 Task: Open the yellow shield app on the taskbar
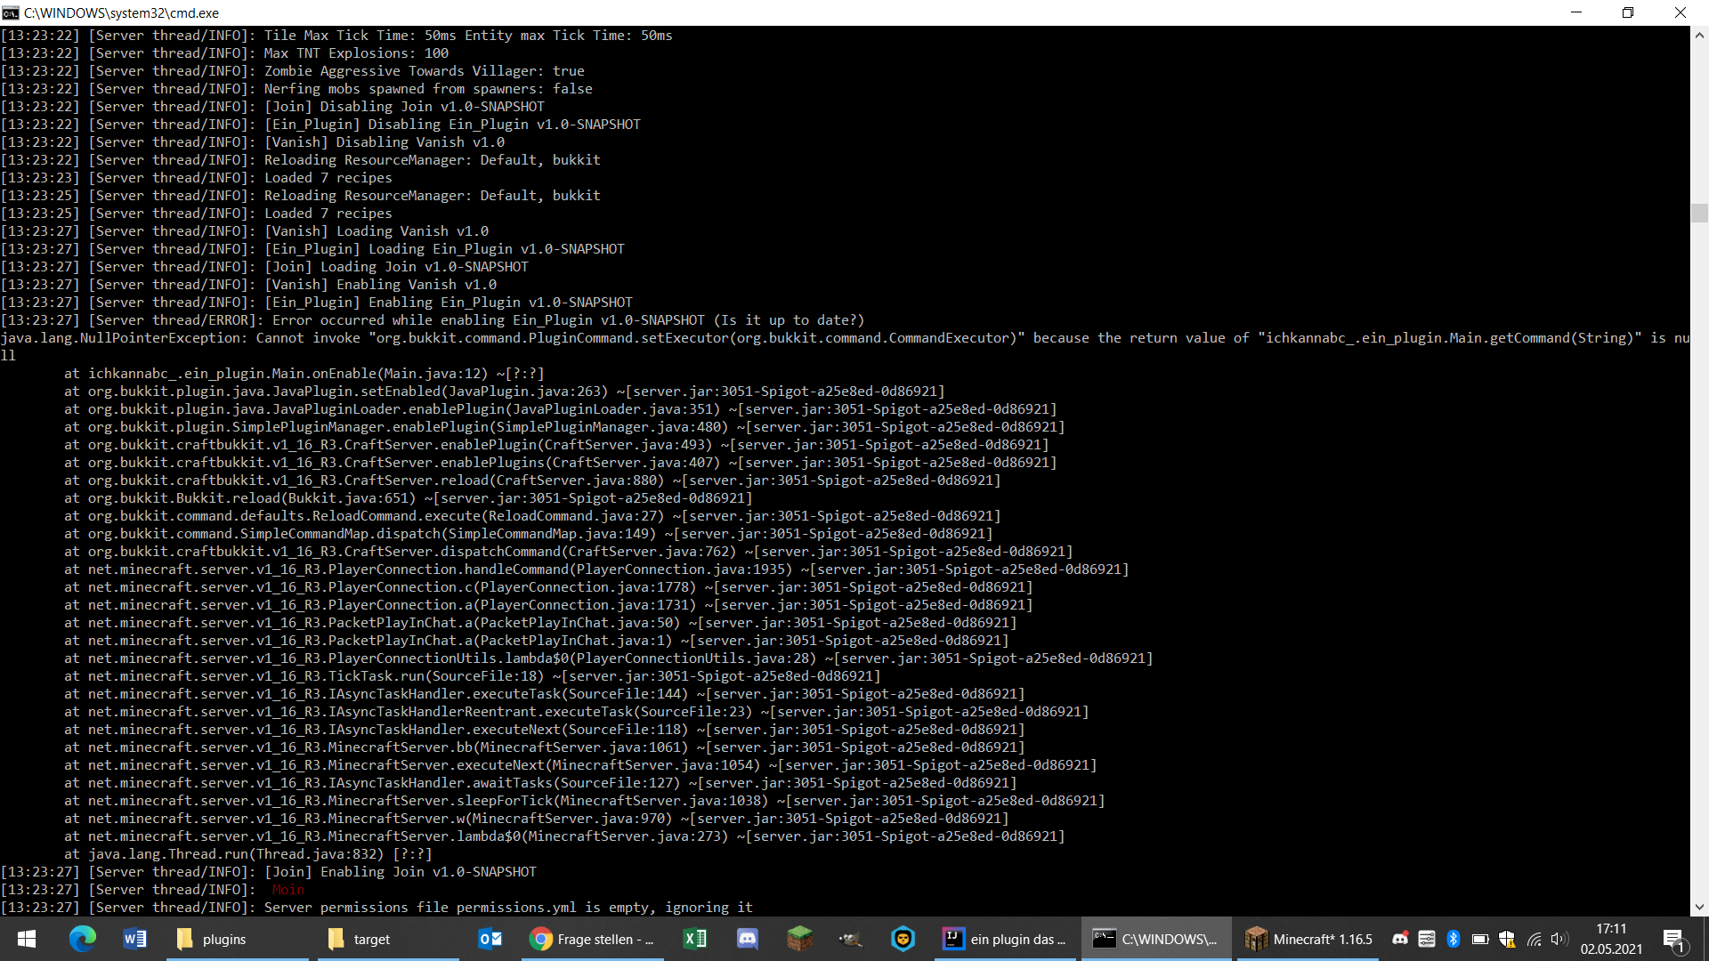[903, 939]
